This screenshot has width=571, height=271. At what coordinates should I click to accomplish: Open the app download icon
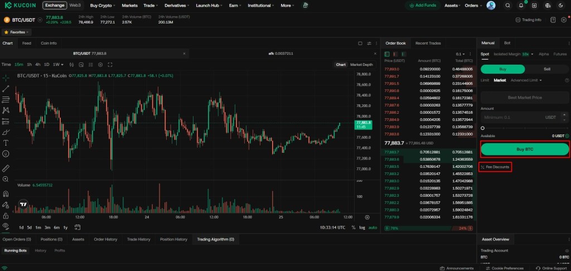point(534,6)
